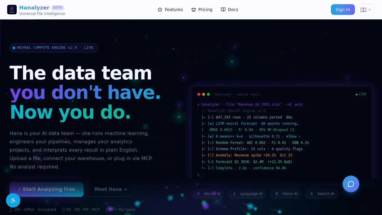Open the Pricing navigation item
Image resolution: width=382 pixels, height=215 pixels.
205,10
